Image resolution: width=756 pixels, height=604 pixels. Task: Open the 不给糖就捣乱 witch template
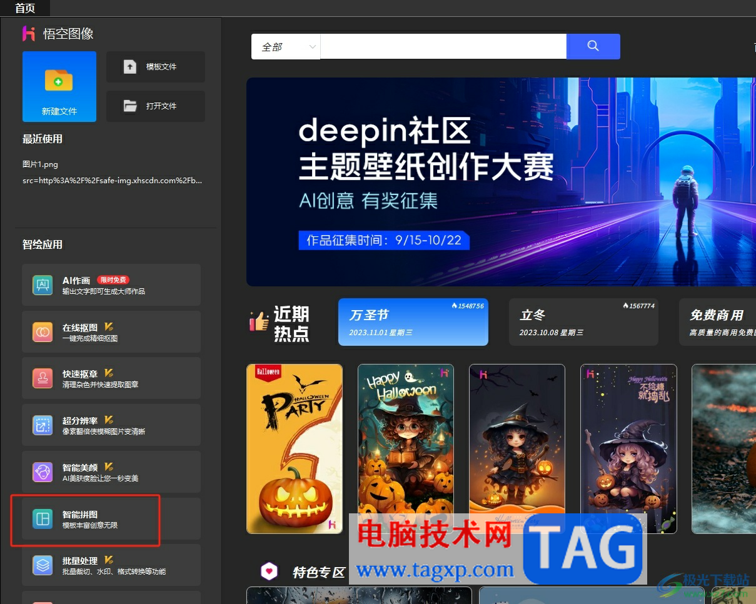click(x=628, y=449)
